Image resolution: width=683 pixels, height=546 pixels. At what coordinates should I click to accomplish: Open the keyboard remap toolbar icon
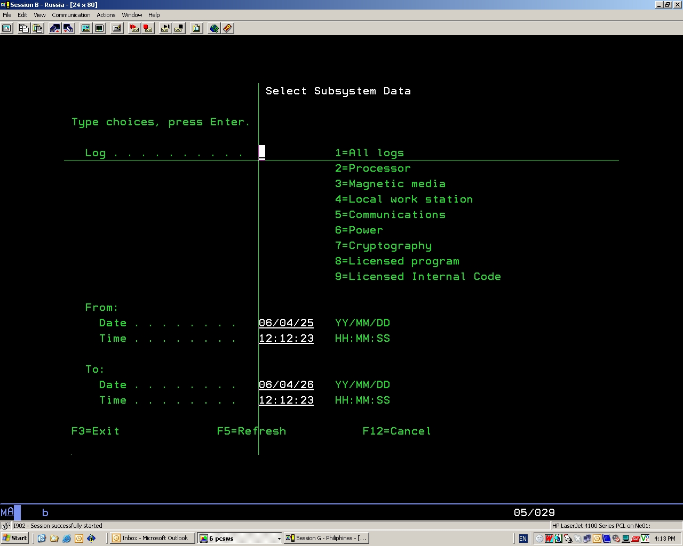point(117,28)
